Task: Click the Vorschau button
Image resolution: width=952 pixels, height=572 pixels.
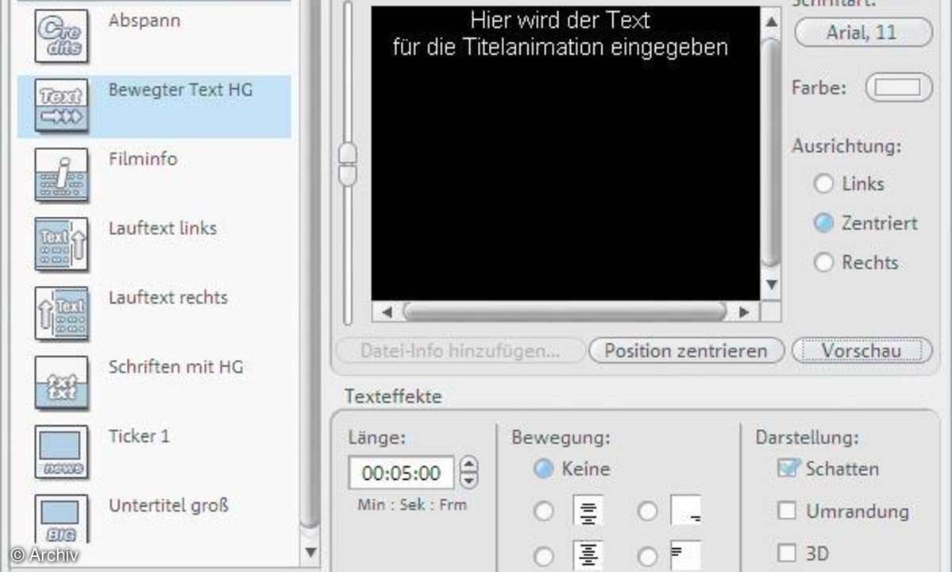Action: point(861,350)
